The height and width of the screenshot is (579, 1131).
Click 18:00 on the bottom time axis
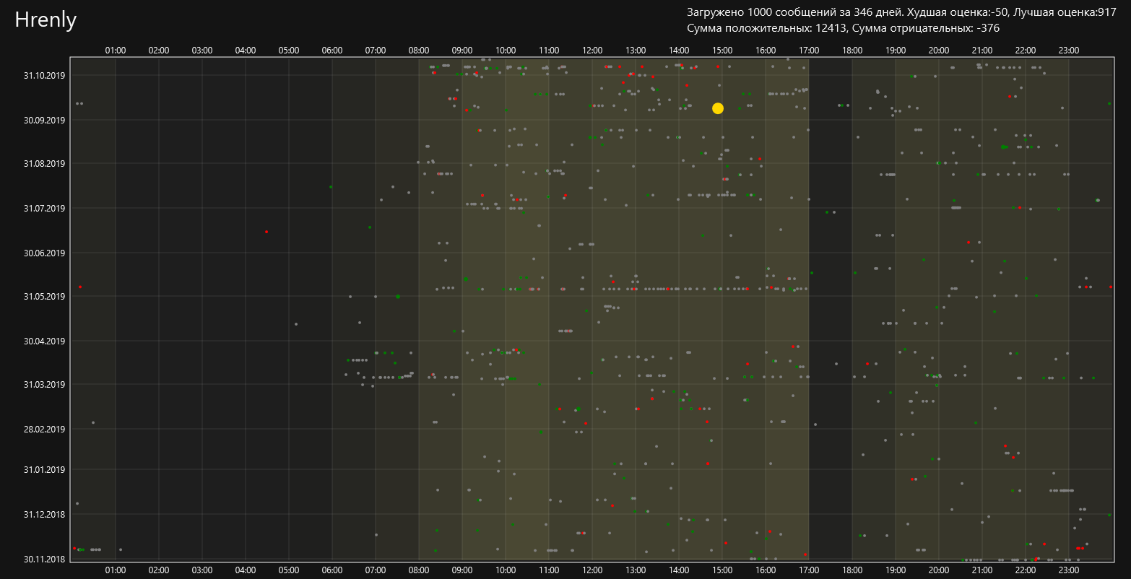tap(852, 570)
